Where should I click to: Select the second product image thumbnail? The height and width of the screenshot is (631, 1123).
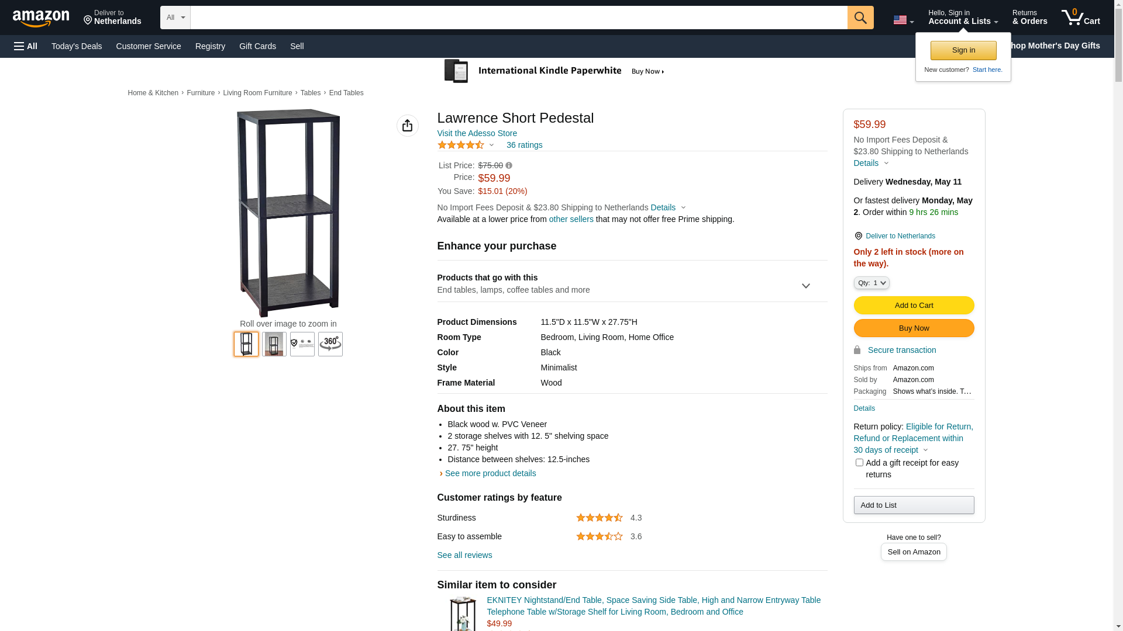(274, 344)
